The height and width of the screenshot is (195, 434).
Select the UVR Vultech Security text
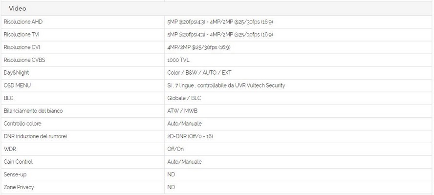[x=260, y=86]
